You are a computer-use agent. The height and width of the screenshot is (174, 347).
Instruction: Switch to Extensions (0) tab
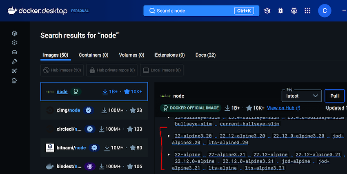[x=170, y=55]
